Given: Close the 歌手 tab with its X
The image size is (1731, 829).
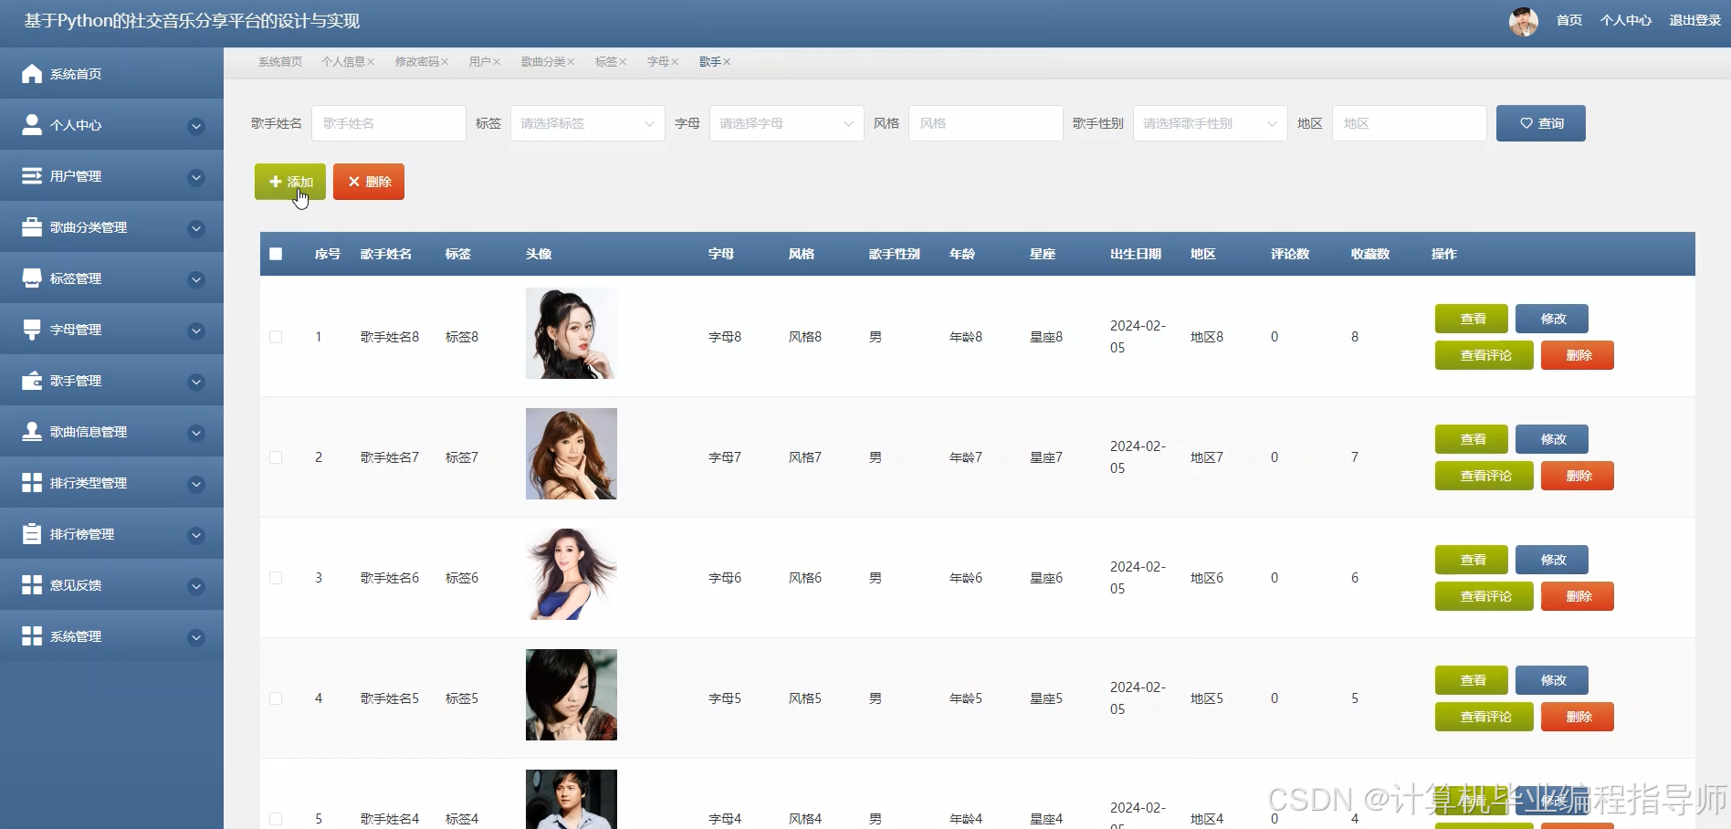Looking at the screenshot, I should (x=727, y=62).
